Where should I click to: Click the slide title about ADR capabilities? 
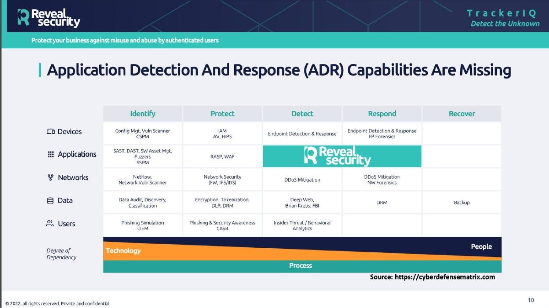[279, 70]
